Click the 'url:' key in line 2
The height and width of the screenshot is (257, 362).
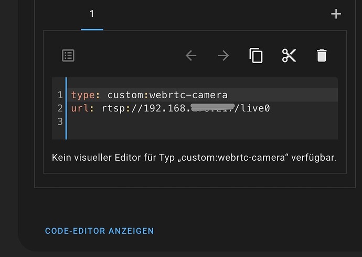click(82, 108)
